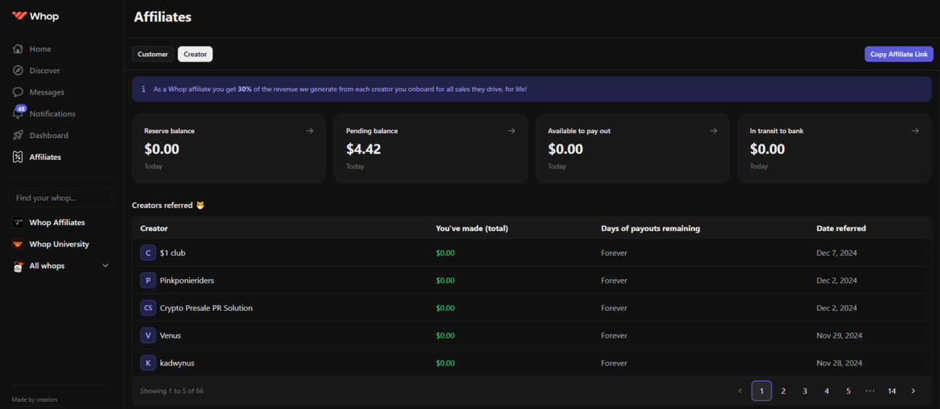Click the Dec 7, 2024 date cell

[x=837, y=253]
